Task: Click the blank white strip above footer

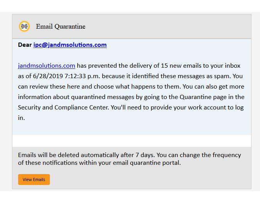Action: (131, 141)
